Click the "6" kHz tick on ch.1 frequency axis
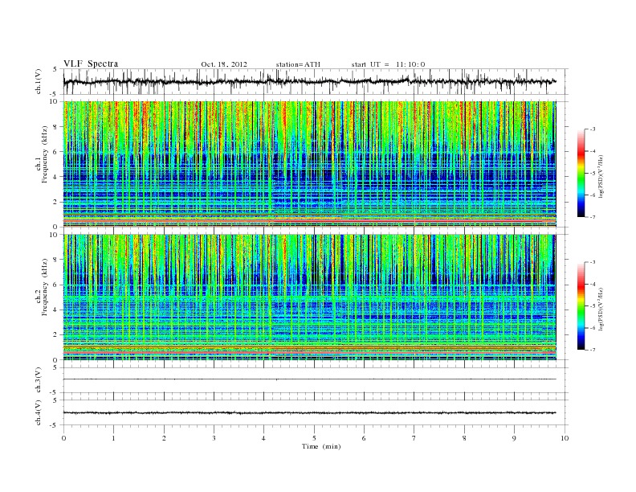The image size is (636, 492). 55,152
